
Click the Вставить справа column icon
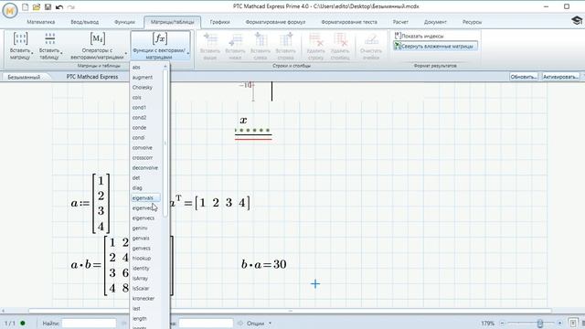pos(286,39)
